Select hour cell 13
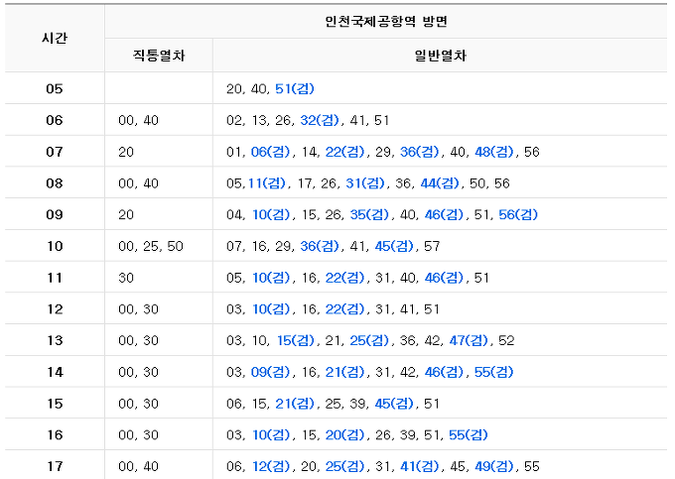 pos(55,340)
